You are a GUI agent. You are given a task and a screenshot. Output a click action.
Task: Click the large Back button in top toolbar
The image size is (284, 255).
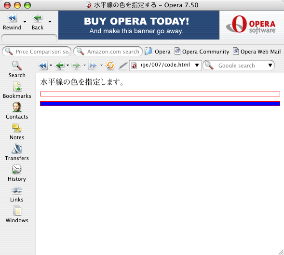click(38, 22)
